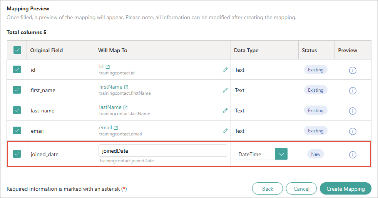The image size is (378, 198).
Task: Open the DateTime data type dropdown
Action: (261, 154)
